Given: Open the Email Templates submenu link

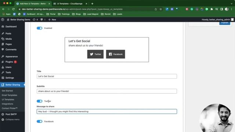Looking at the screenshot, I should click(10, 95).
